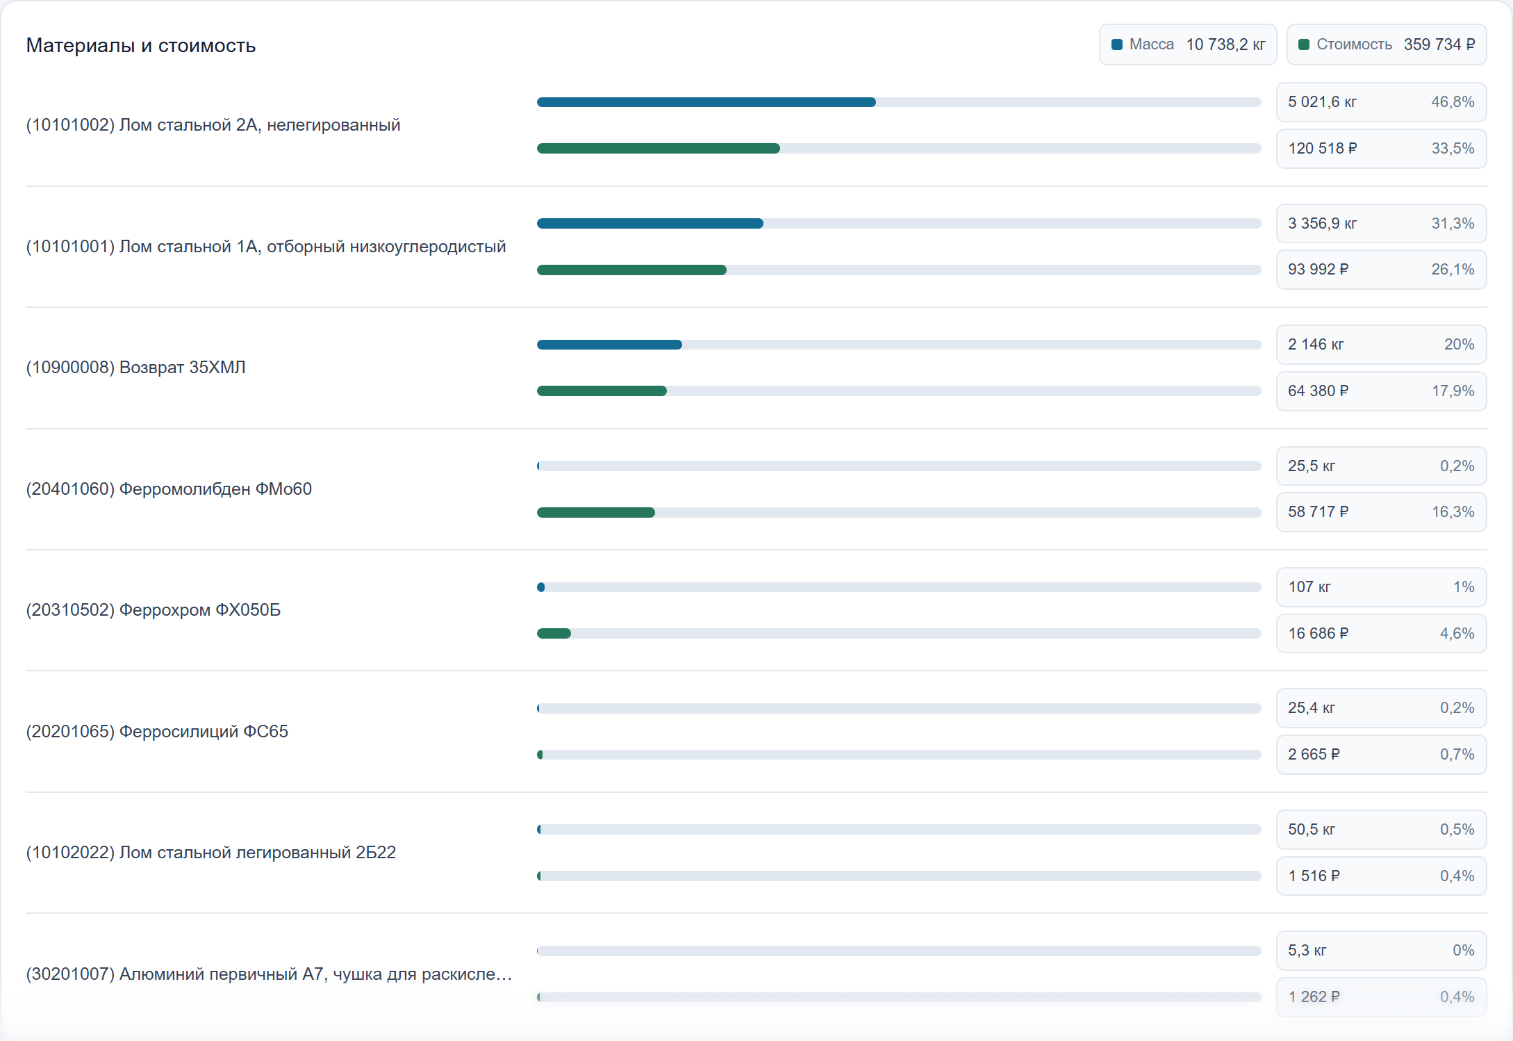Click the 64 380 ₽ value box
Viewport: 1513px width, 1041px height.
click(x=1381, y=391)
